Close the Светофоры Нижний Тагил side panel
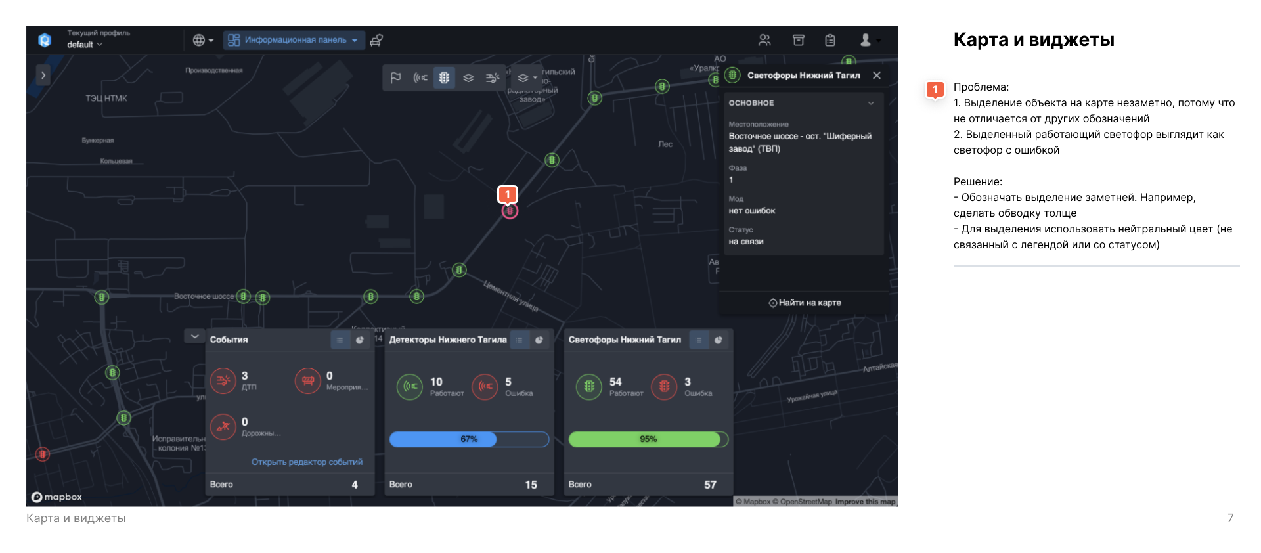The image size is (1261, 553). tap(877, 75)
